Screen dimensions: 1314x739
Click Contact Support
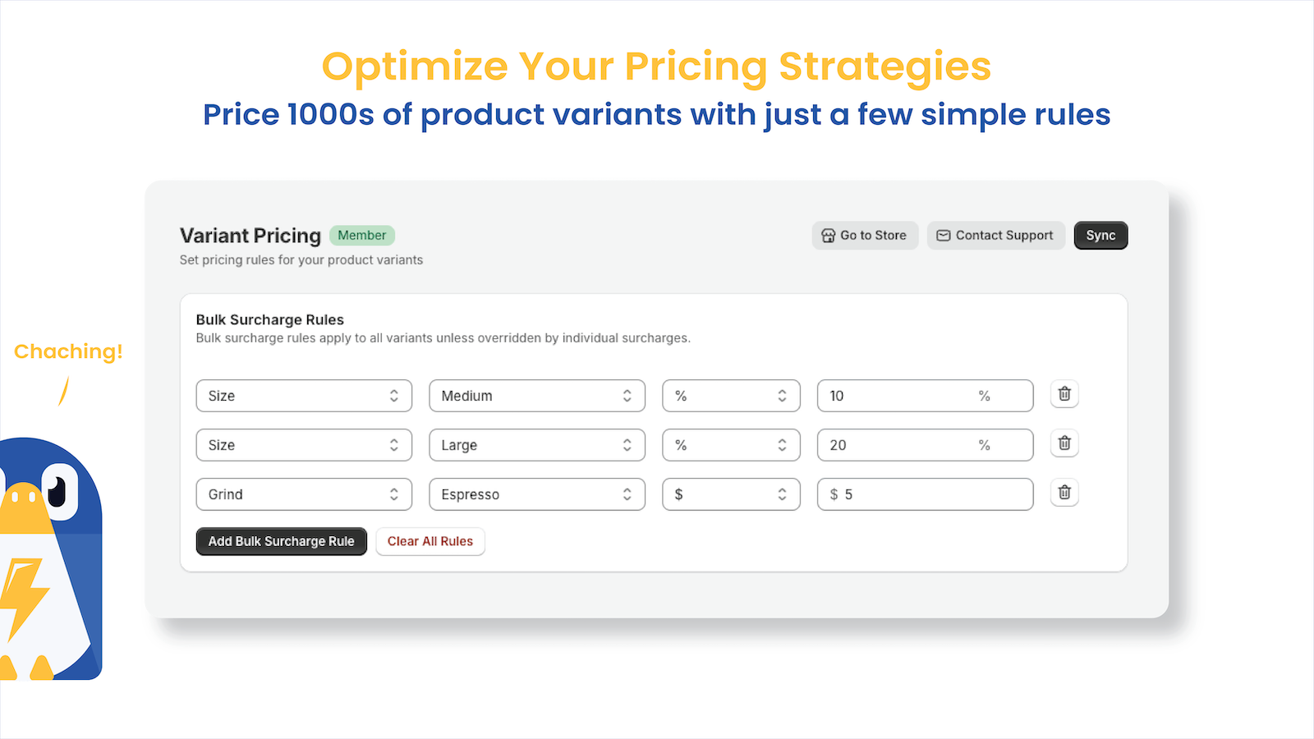click(x=995, y=235)
